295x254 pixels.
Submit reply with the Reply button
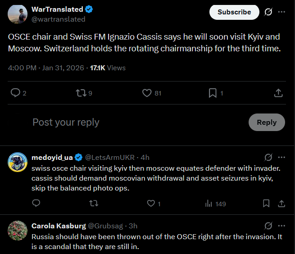267,122
